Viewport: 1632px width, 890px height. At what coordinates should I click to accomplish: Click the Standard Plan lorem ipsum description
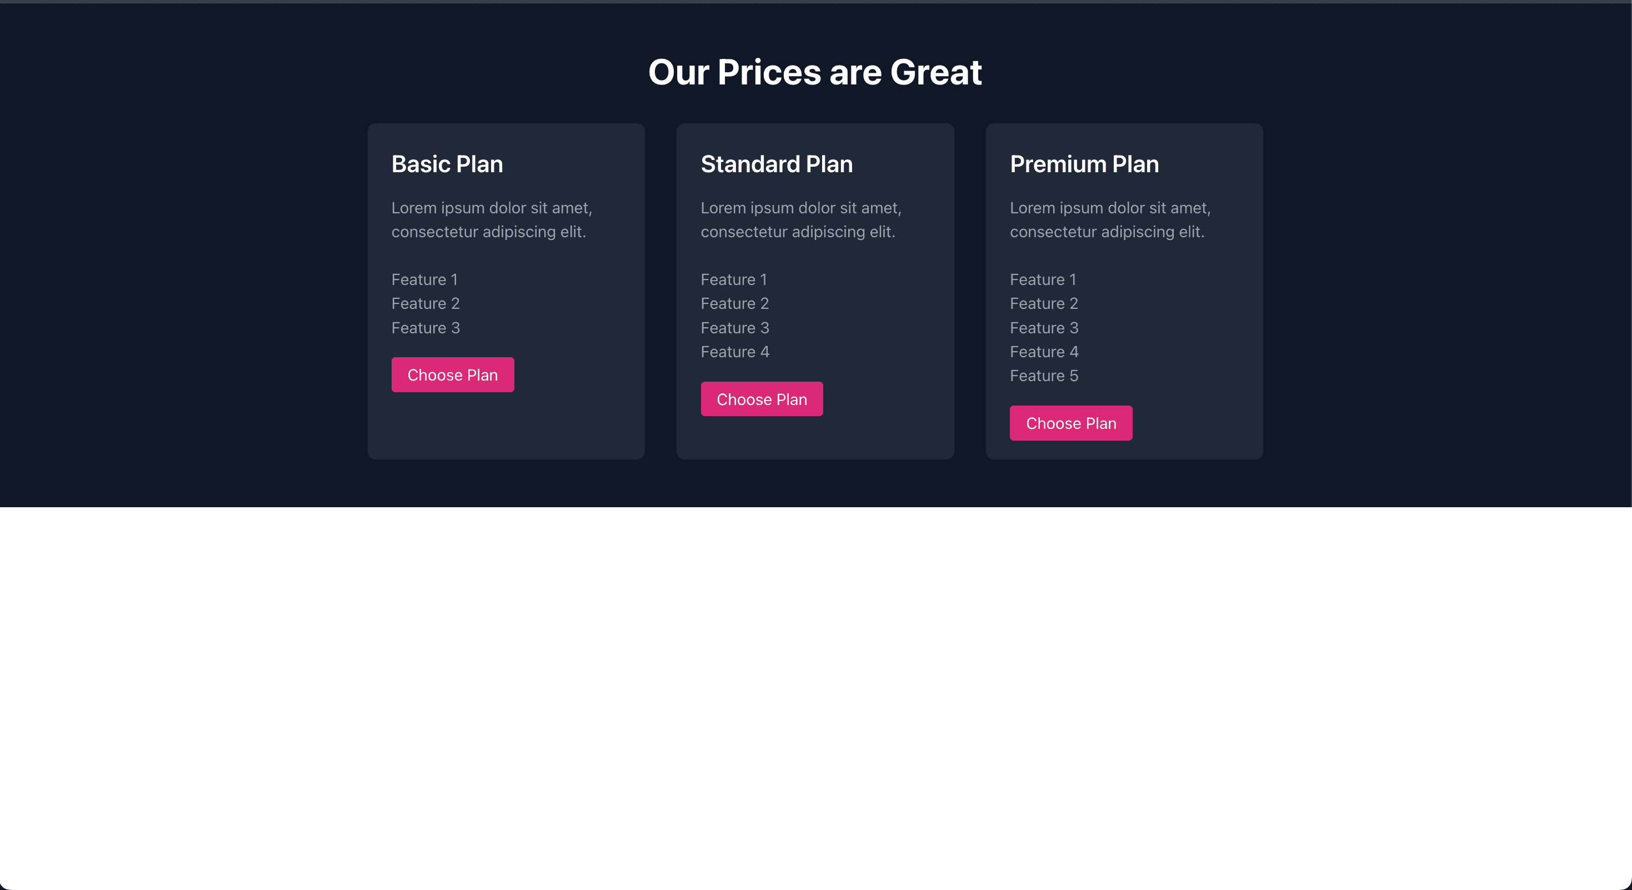(800, 220)
